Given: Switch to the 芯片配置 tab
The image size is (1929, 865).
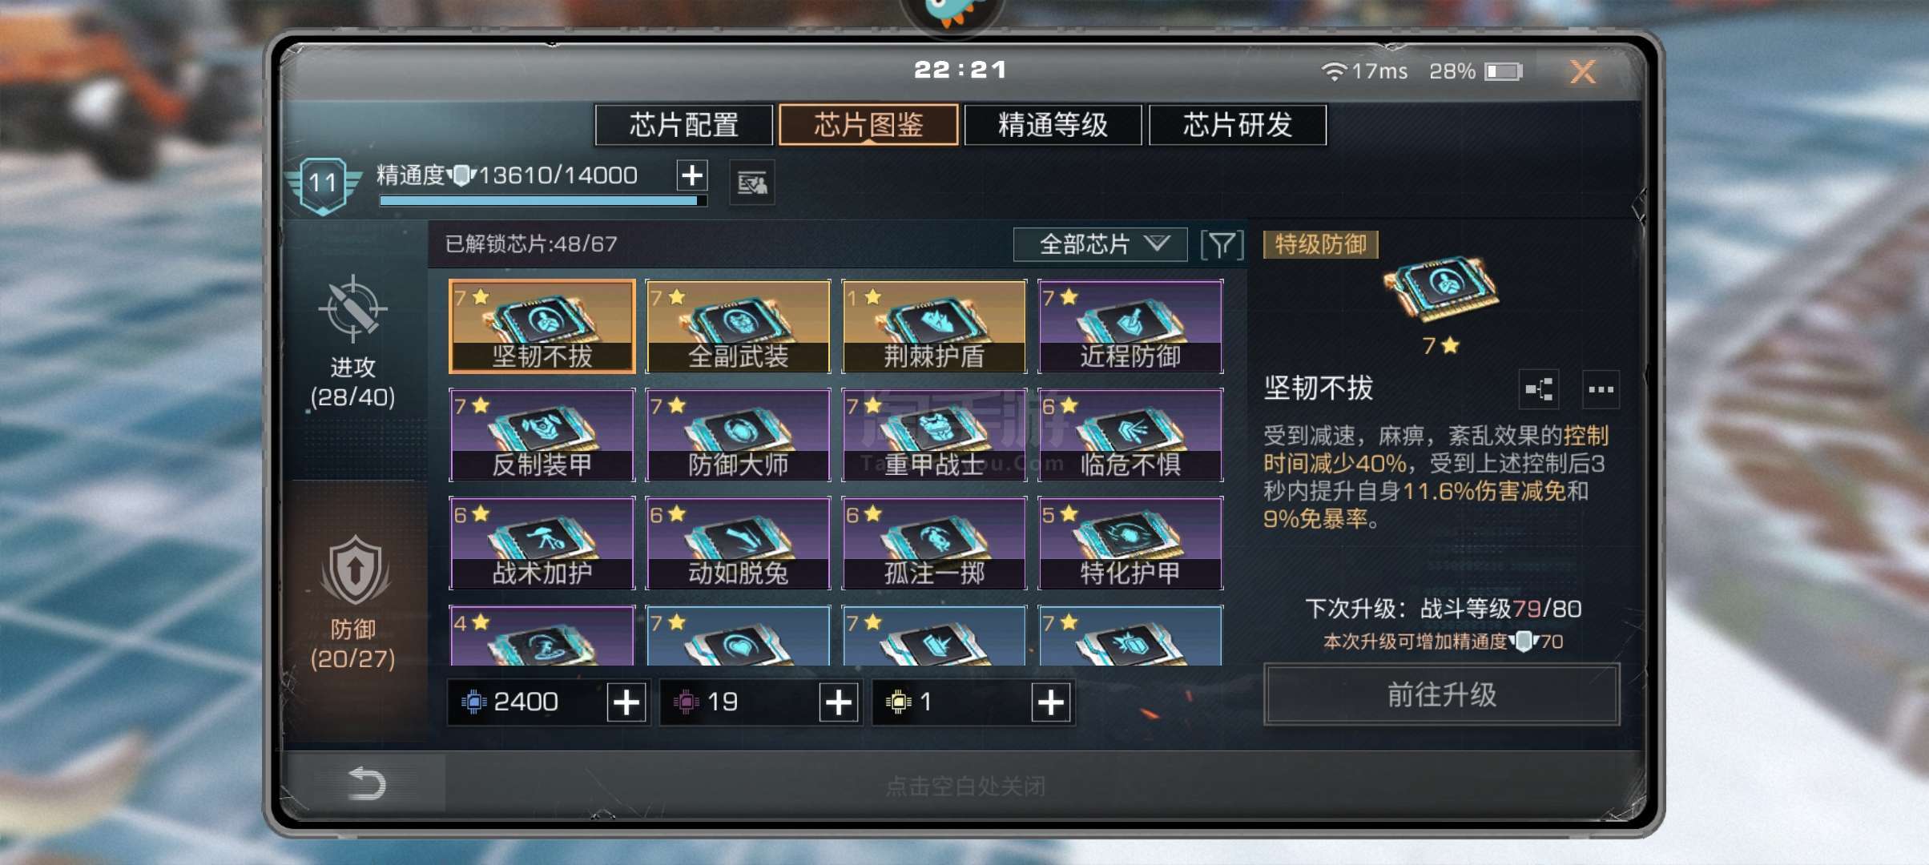Looking at the screenshot, I should point(683,125).
